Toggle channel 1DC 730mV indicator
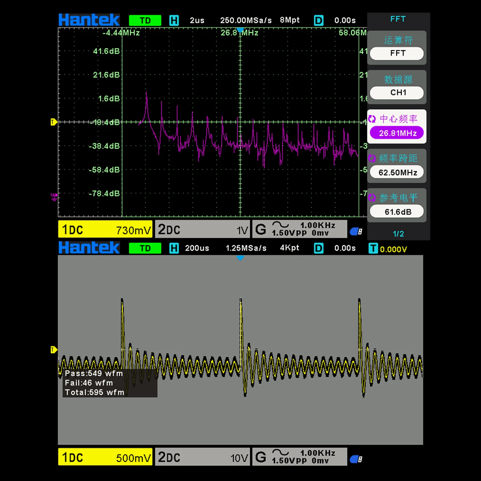The height and width of the screenshot is (481, 481). coord(105,230)
